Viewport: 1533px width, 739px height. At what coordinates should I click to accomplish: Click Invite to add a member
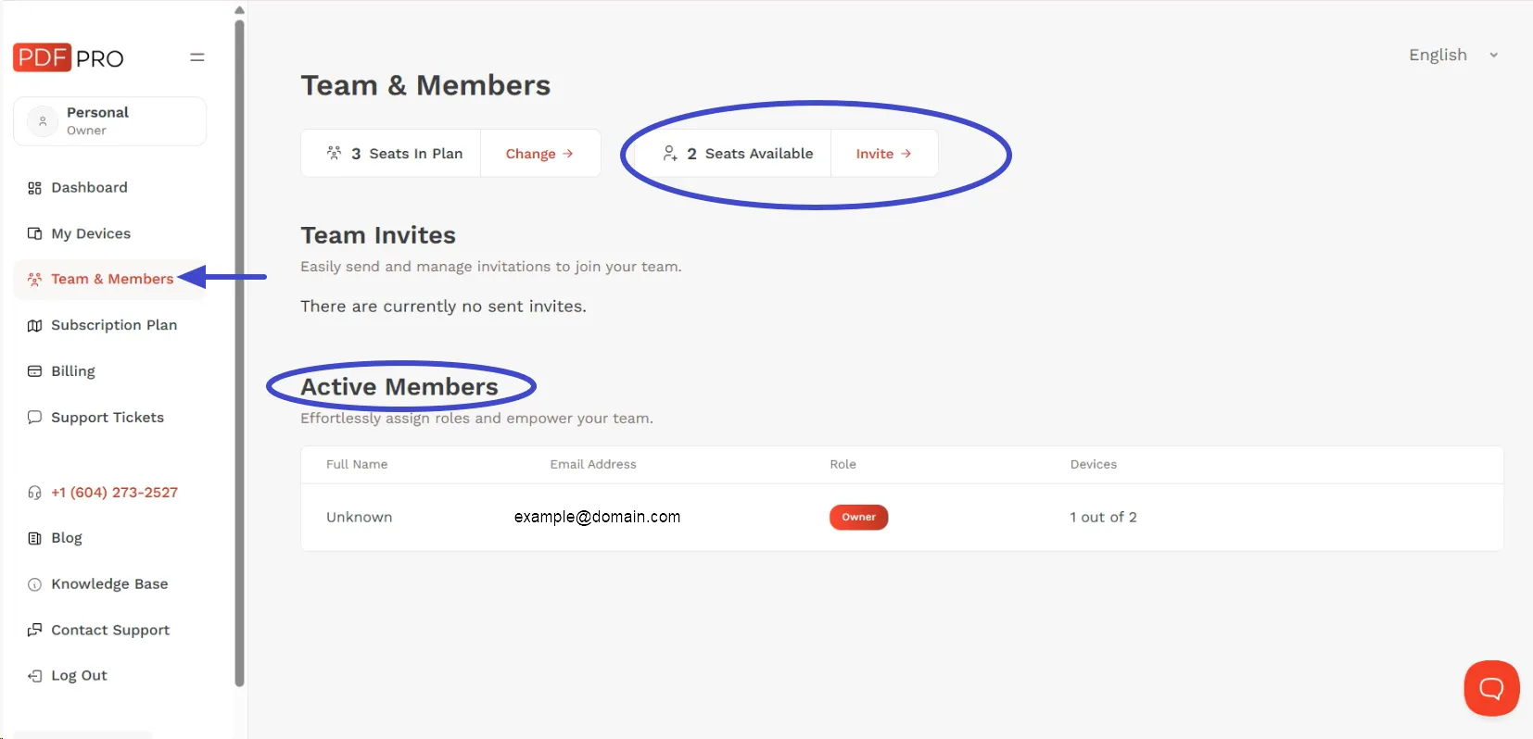coord(883,154)
